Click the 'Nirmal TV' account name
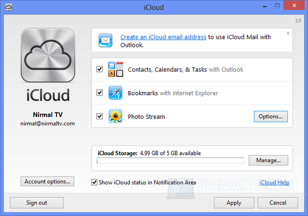This screenshot has height=216, width=308. [x=48, y=115]
